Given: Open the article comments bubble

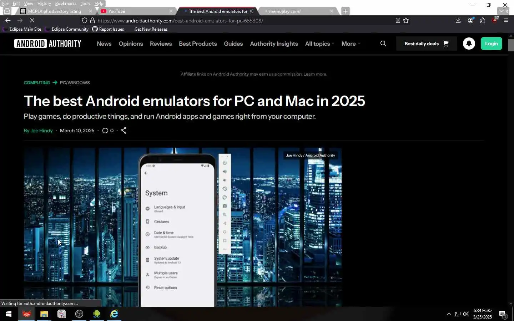Looking at the screenshot, I should (x=108, y=131).
